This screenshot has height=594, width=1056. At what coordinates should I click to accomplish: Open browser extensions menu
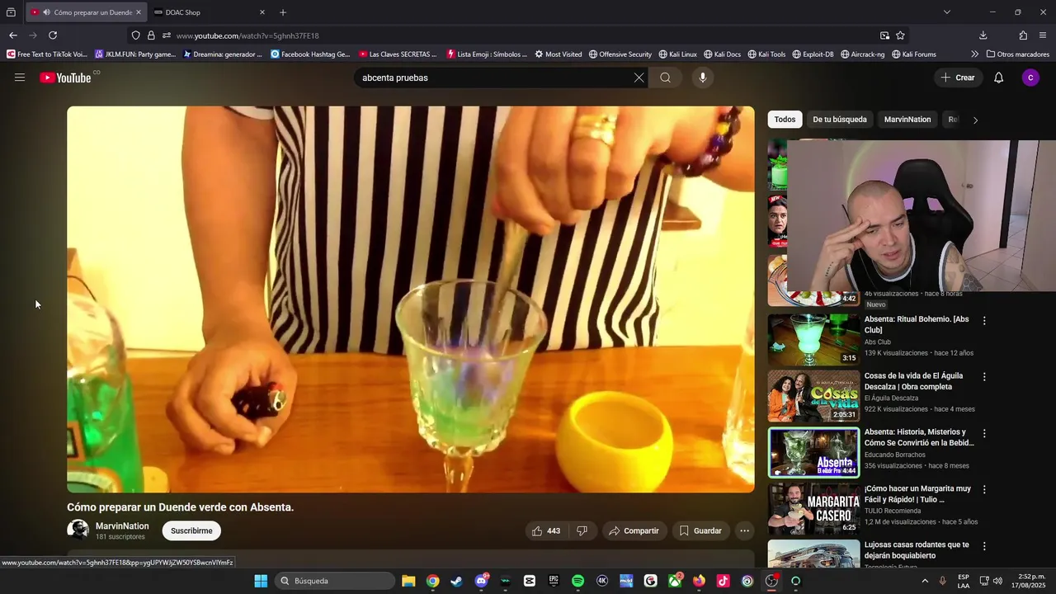[1023, 35]
